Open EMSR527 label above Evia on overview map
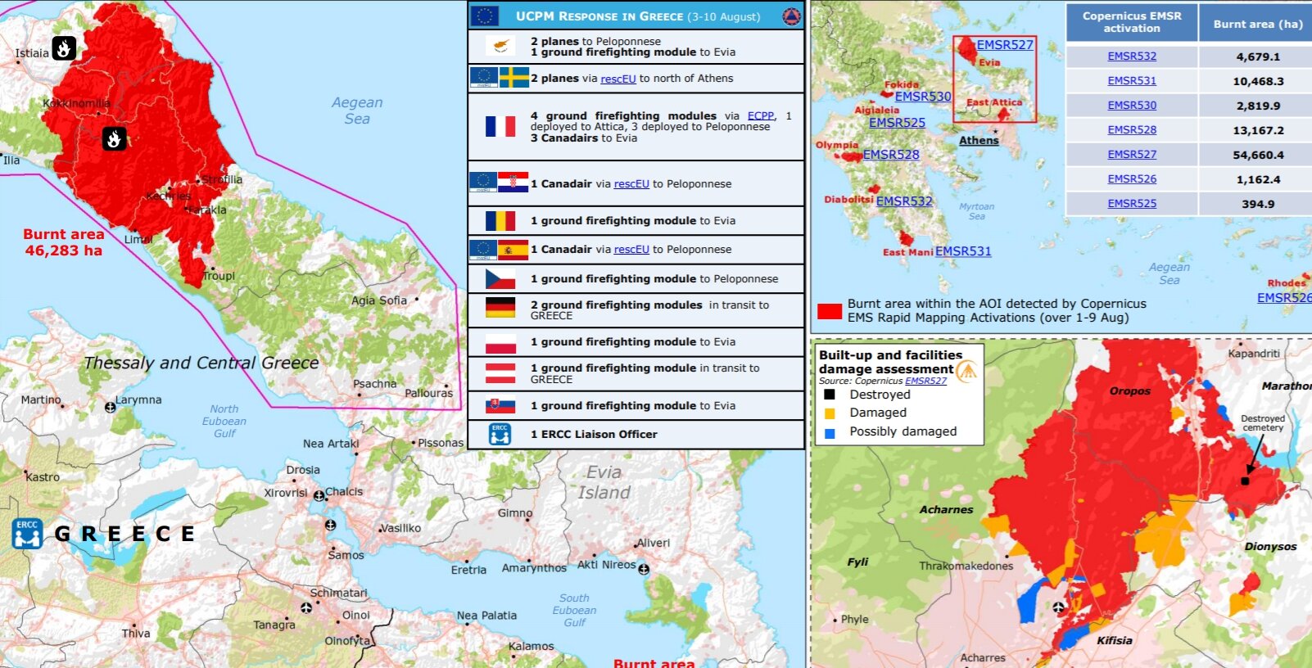 point(1005,45)
